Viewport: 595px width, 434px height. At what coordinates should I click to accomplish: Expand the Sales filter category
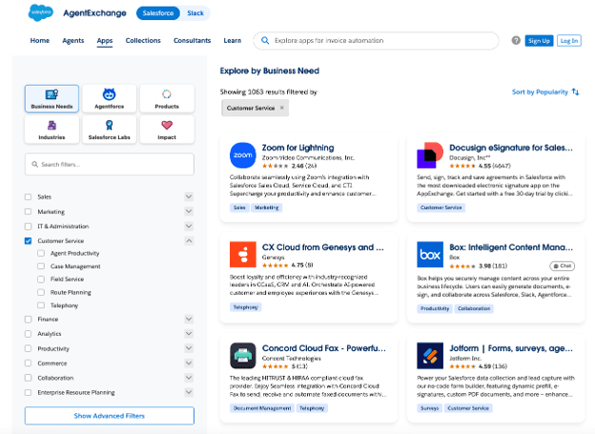[x=189, y=196]
